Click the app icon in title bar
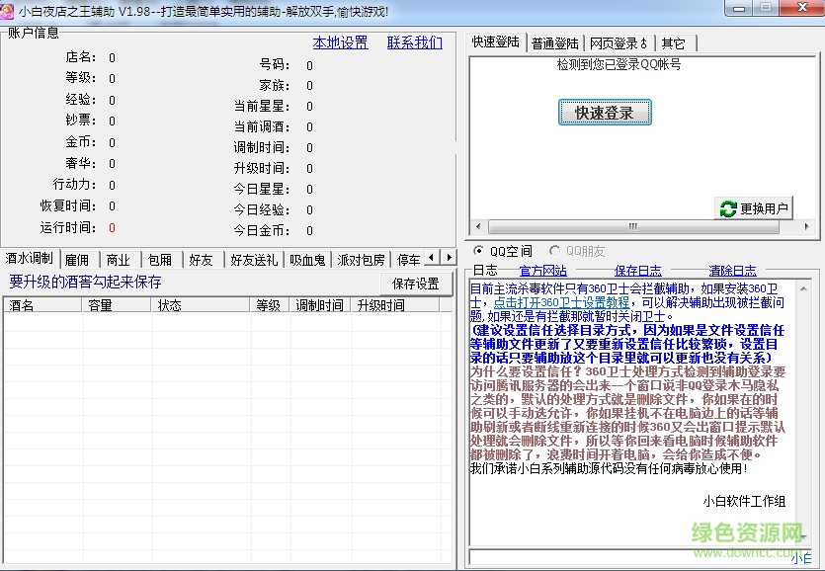This screenshot has height=571, width=825. 10,10
